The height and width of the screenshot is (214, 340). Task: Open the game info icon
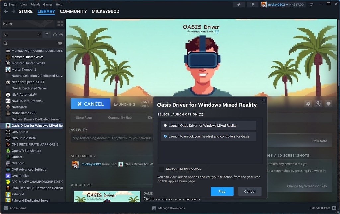click(x=318, y=104)
